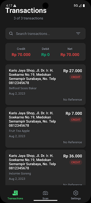Switch to the Settings tab label
Screen dimensions: 91x203
(x=76, y=198)
